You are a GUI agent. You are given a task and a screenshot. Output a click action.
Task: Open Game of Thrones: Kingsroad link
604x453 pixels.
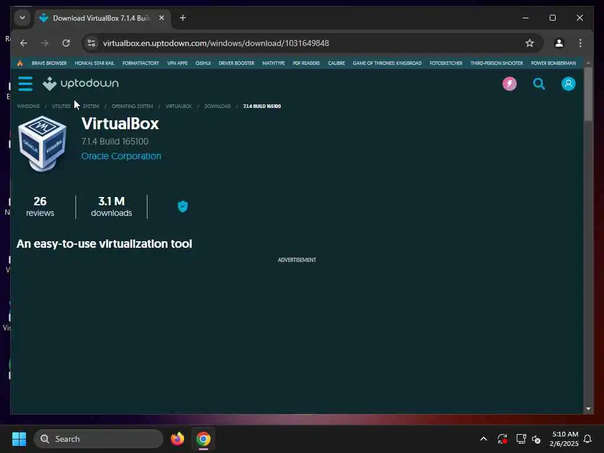coord(387,63)
